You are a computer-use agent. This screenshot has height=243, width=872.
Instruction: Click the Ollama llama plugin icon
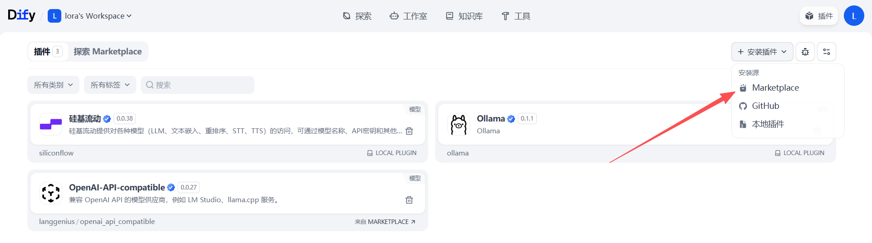(459, 125)
